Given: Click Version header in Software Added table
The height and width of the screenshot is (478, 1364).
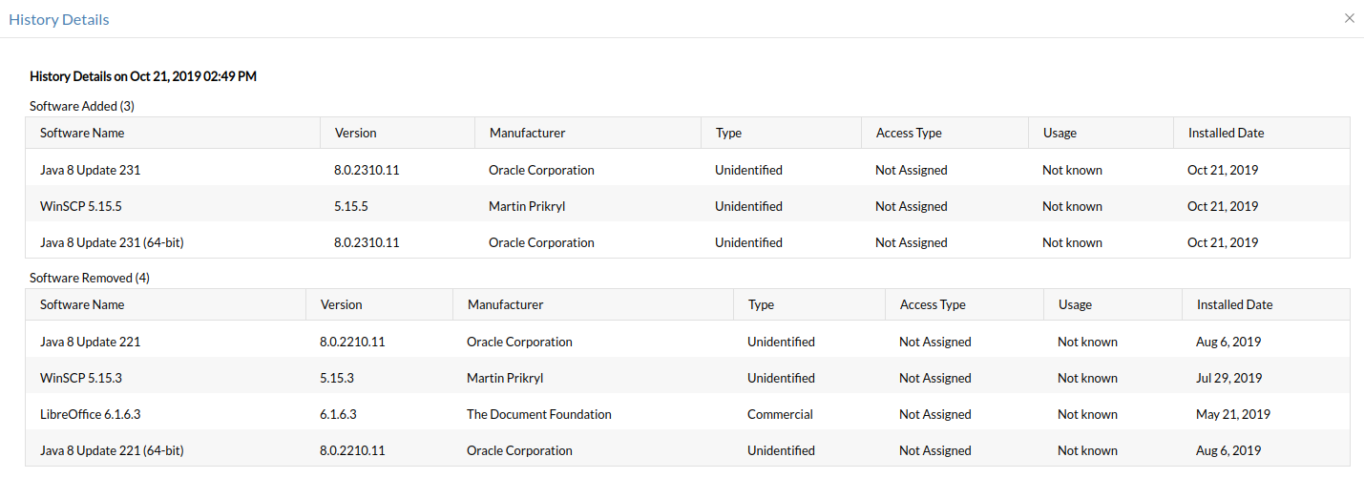Looking at the screenshot, I should coord(355,133).
